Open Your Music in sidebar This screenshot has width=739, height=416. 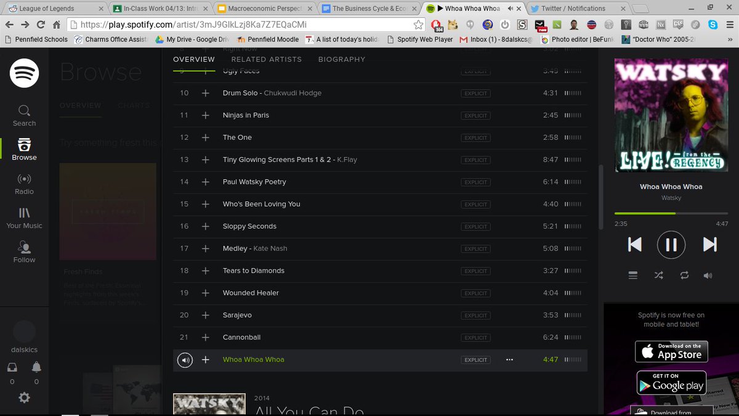point(24,218)
